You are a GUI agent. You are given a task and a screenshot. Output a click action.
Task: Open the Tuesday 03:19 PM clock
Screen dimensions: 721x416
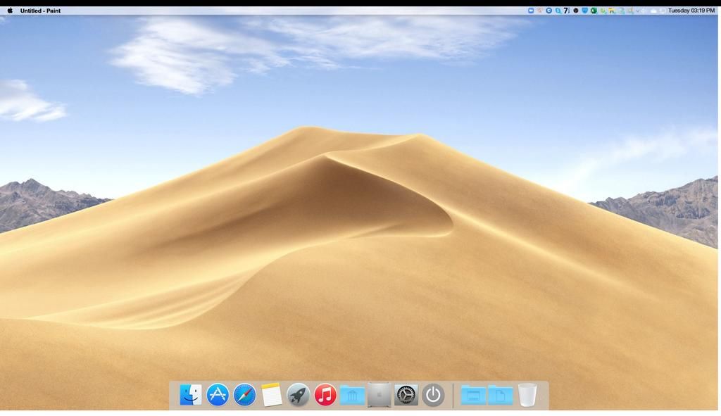tap(691, 10)
